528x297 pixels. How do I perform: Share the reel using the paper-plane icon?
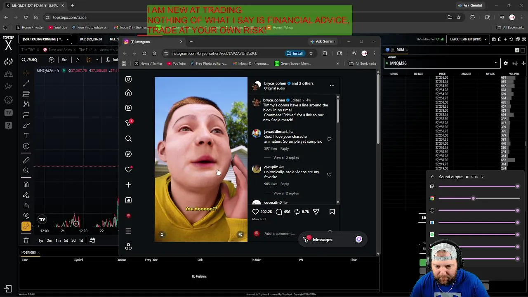[316, 212]
